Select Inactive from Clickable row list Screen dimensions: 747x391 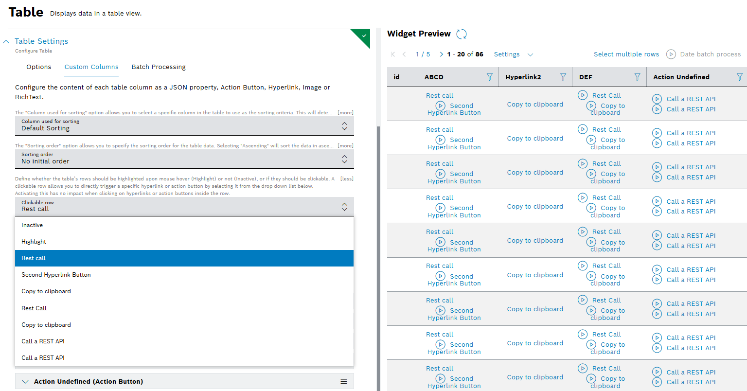(x=32, y=225)
